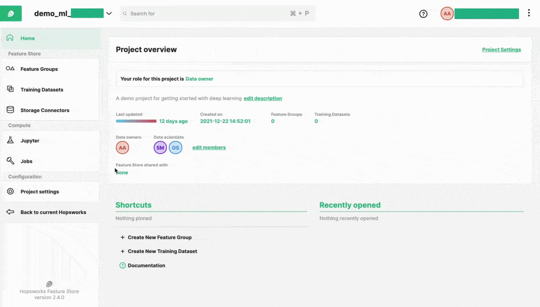Open the help question mark icon
Image resolution: width=540 pixels, height=307 pixels.
(423, 13)
